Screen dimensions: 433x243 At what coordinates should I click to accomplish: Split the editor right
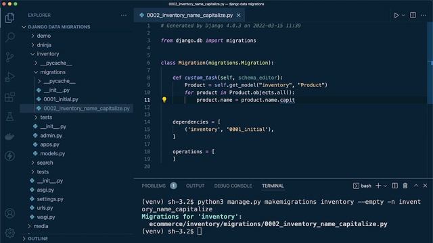413,15
